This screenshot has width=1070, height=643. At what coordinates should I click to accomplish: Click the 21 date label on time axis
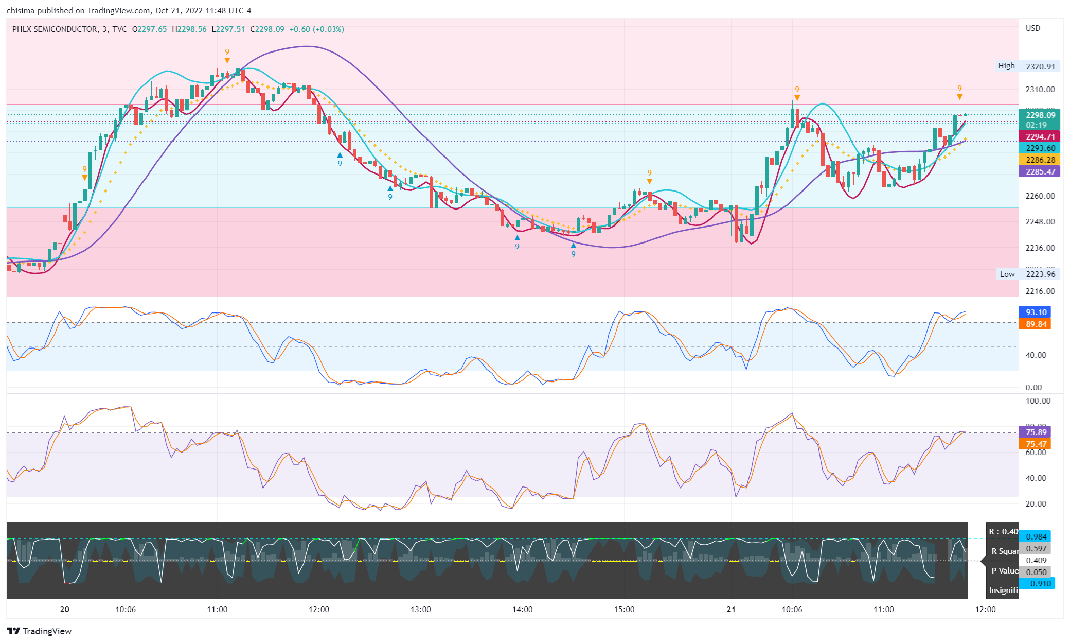coord(731,610)
